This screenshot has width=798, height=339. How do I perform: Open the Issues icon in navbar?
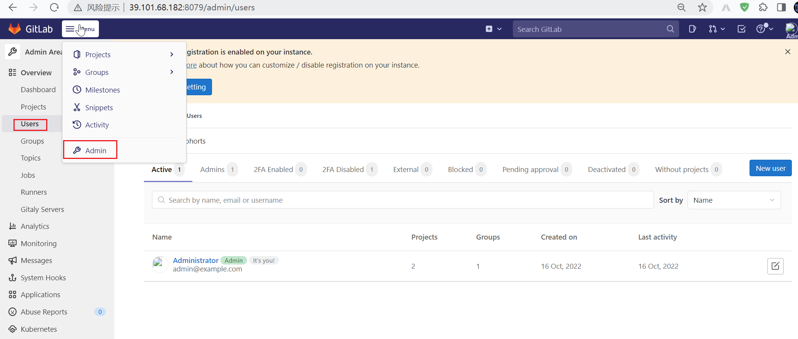click(x=692, y=29)
